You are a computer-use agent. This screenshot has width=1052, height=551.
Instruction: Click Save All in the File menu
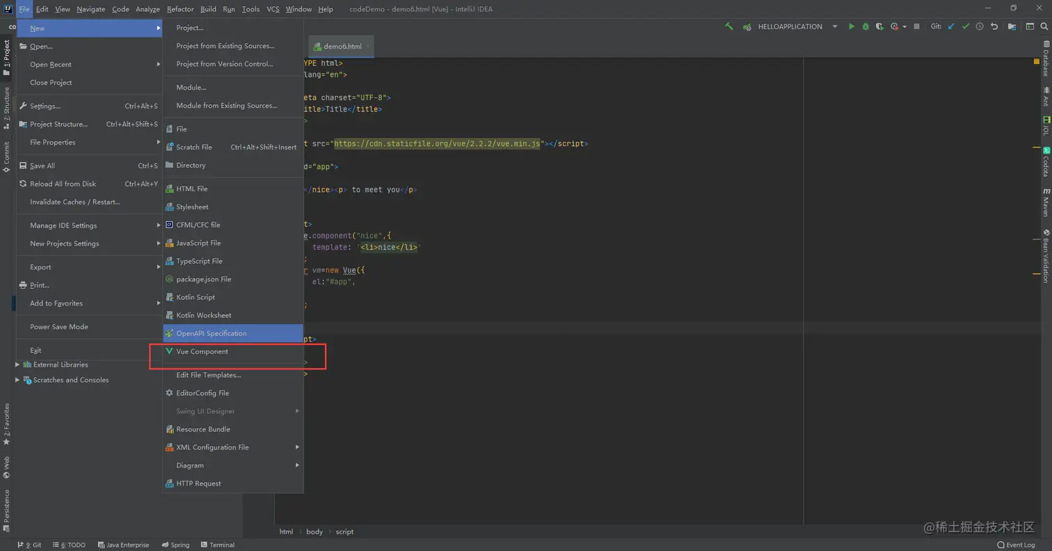click(90, 166)
